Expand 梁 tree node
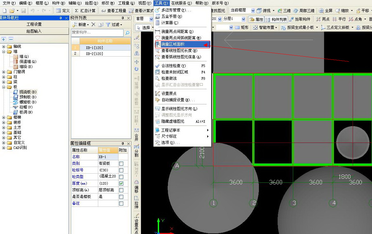The height and width of the screenshot is (234, 372). [x=3, y=82]
